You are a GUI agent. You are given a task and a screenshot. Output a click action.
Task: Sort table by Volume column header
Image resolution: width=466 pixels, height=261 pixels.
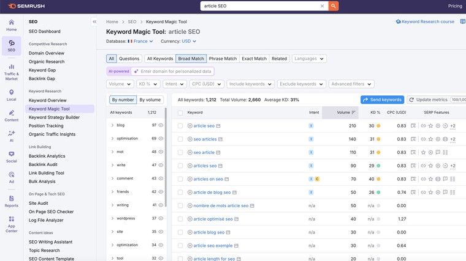[x=346, y=112]
